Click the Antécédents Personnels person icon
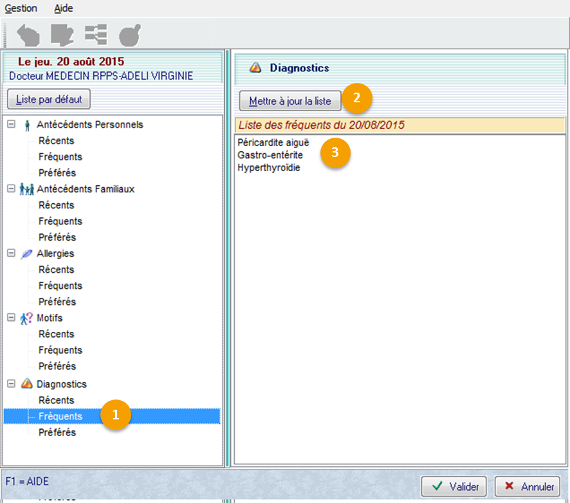This screenshot has width=570, height=503. click(26, 125)
